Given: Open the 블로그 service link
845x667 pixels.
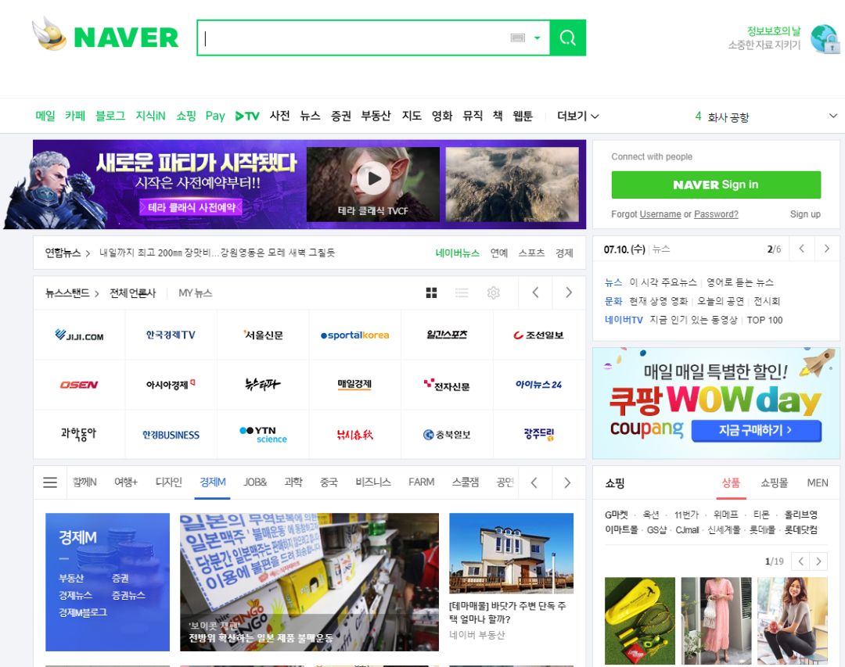Looking at the screenshot, I should 110,116.
